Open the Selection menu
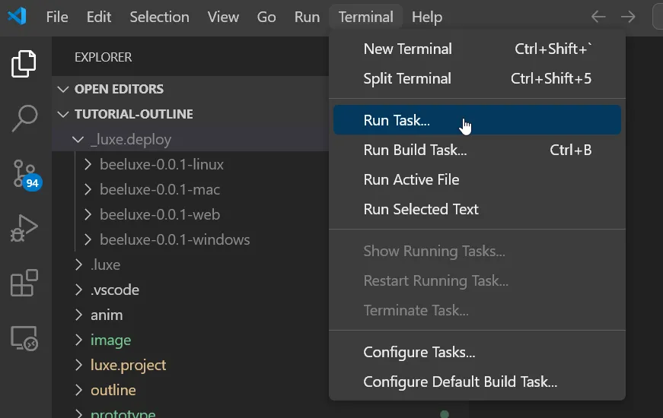 click(x=159, y=17)
